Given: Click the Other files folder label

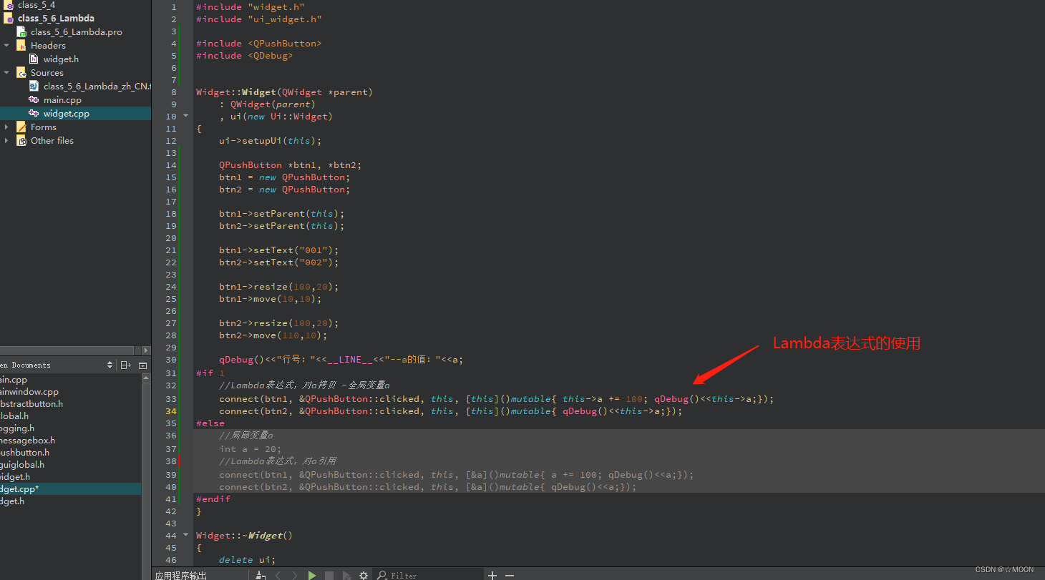Looking at the screenshot, I should 52,140.
